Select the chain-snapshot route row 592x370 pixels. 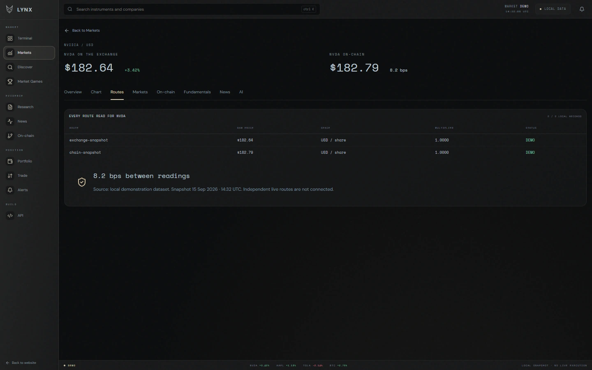click(x=325, y=153)
